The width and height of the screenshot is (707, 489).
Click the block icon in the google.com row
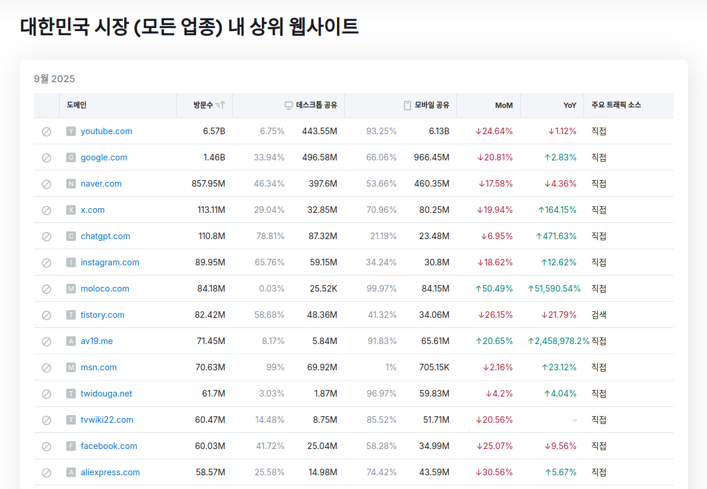(x=47, y=158)
